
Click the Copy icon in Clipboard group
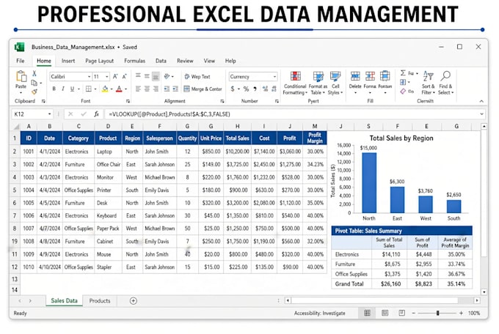[34, 83]
